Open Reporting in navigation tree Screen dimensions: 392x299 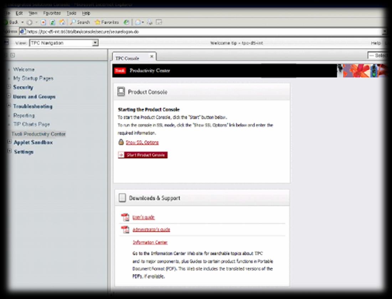pyautogui.click(x=24, y=115)
